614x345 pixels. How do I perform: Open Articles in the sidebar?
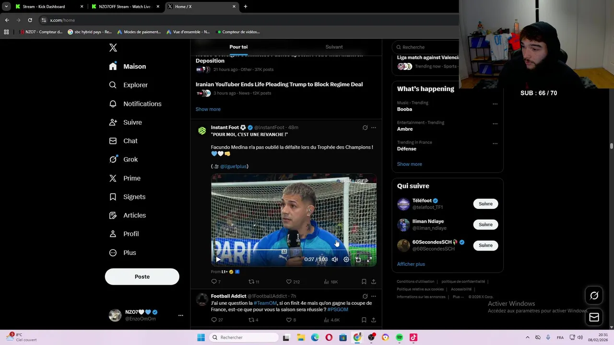(128, 215)
